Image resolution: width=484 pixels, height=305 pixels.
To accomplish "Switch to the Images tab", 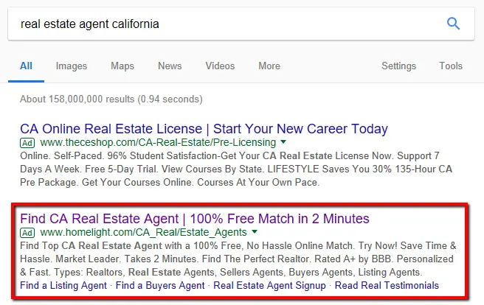I will pos(71,66).
